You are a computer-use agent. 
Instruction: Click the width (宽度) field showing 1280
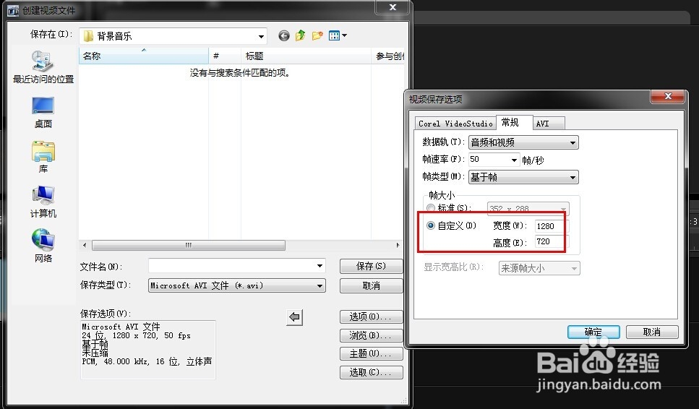tap(550, 226)
